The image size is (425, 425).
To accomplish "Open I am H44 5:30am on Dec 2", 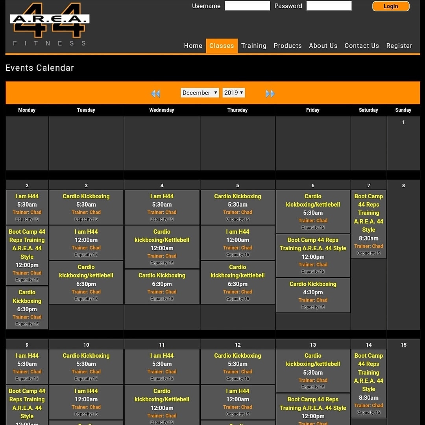I will tap(27, 207).
